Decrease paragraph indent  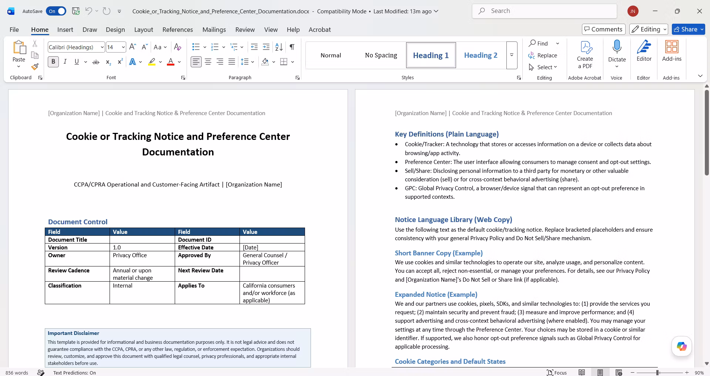(x=254, y=47)
